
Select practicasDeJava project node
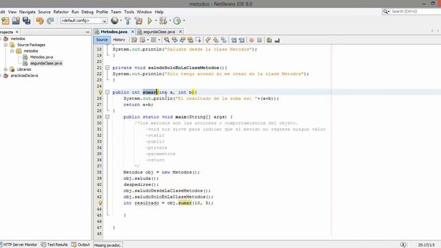pos(24,75)
